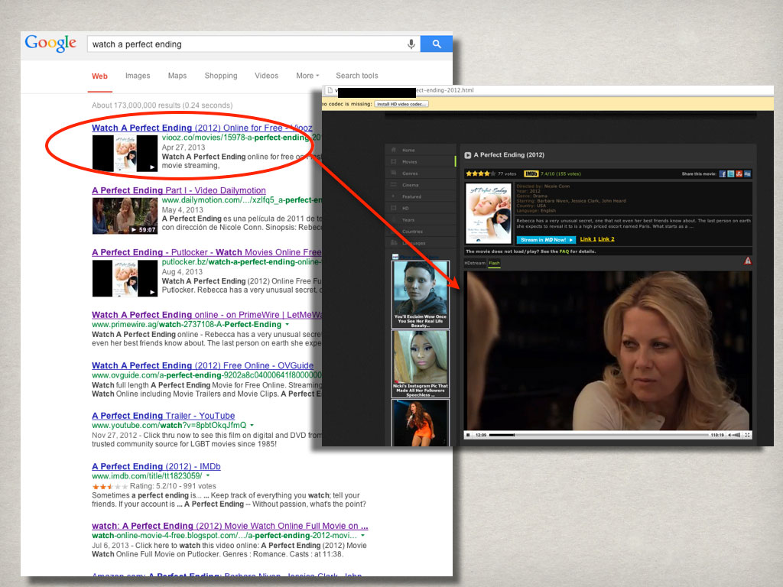Expand the blogspot URL dropdown arrow
Image resolution: width=783 pixels, height=587 pixels.
362,536
